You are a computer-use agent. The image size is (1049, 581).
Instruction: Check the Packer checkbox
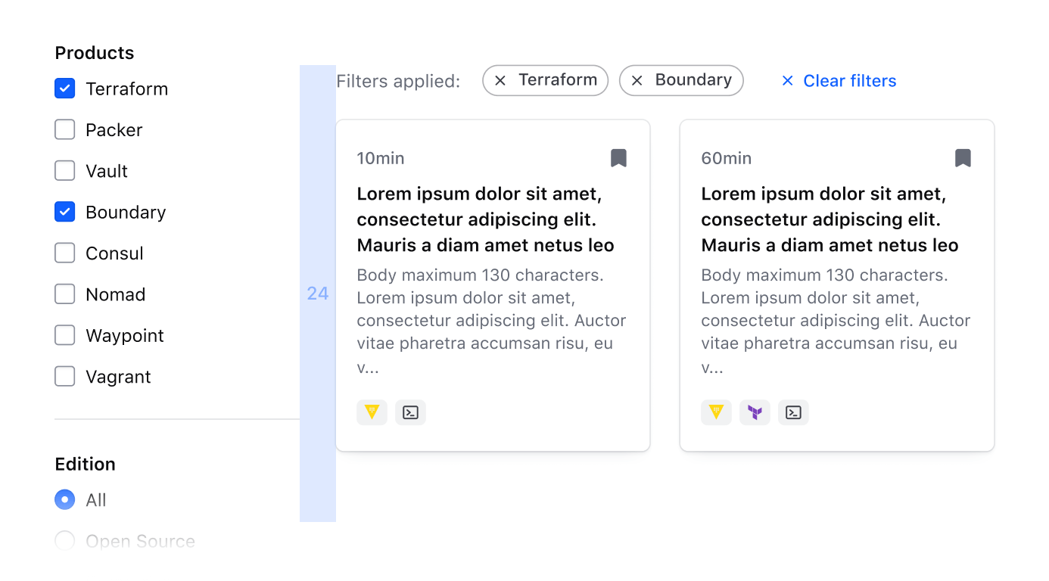[x=64, y=129]
